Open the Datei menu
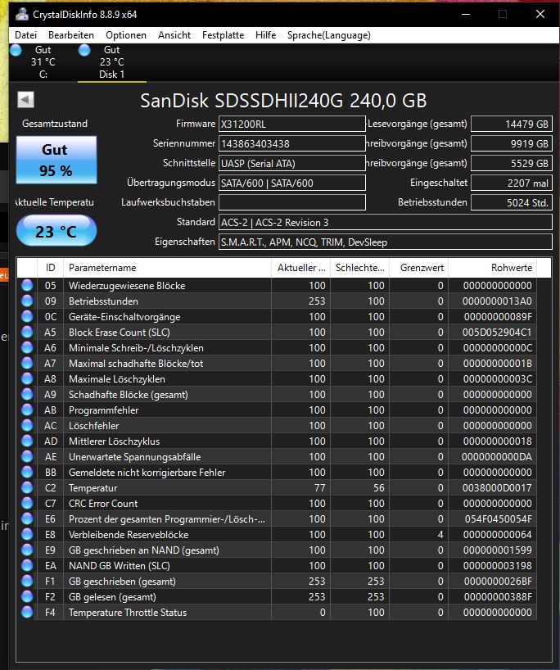The height and width of the screenshot is (670, 560). (x=25, y=35)
